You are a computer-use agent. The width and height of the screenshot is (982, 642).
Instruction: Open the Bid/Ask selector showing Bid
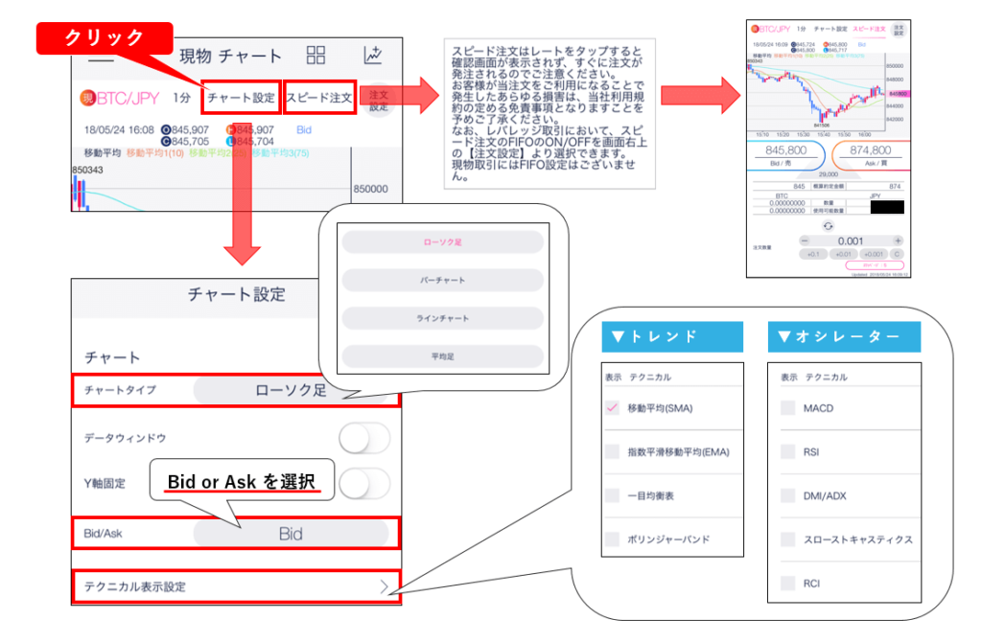[x=291, y=534]
